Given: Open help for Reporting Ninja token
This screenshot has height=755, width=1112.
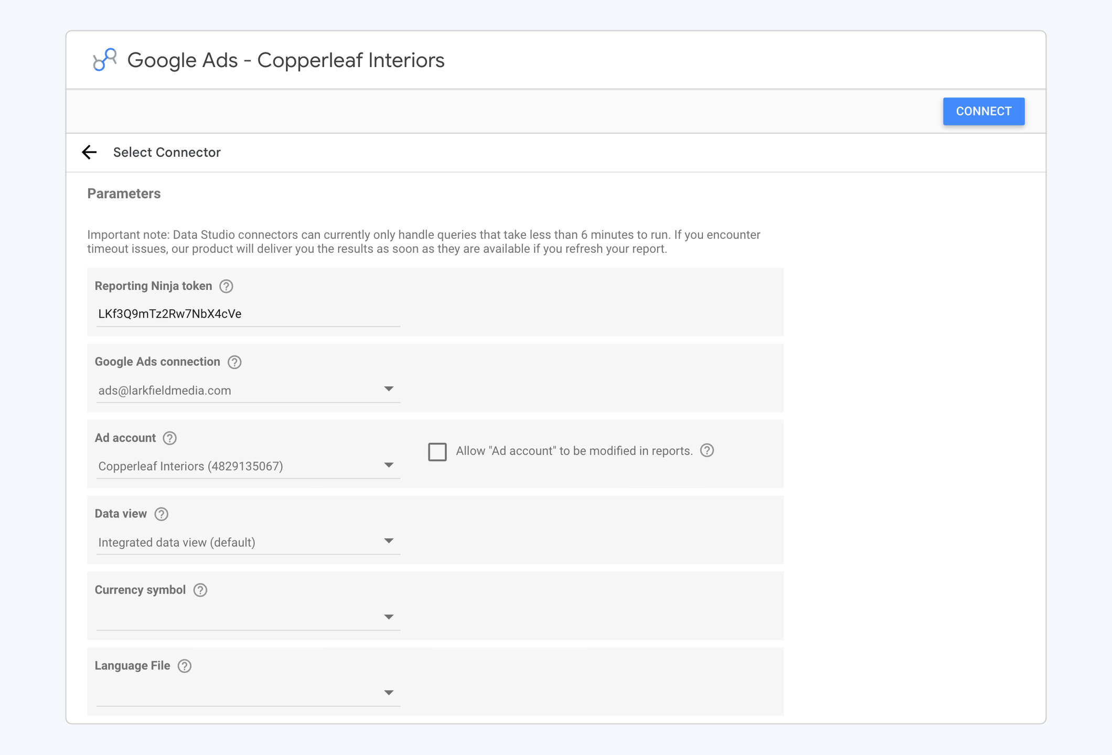Looking at the screenshot, I should (x=226, y=286).
